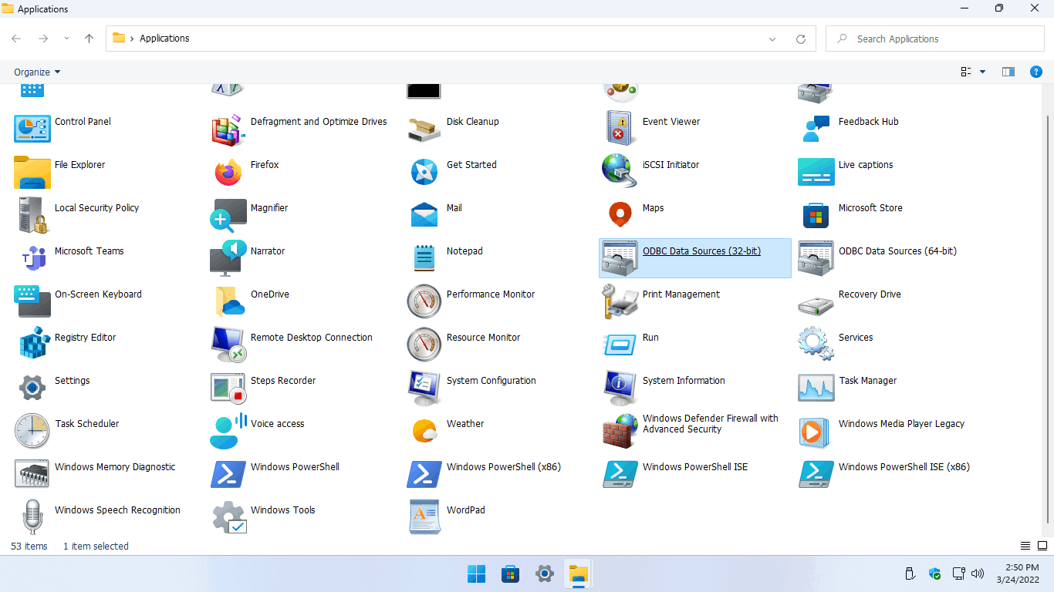This screenshot has width=1054, height=592.
Task: Select Windows Defender Firewall icon
Action: click(620, 431)
